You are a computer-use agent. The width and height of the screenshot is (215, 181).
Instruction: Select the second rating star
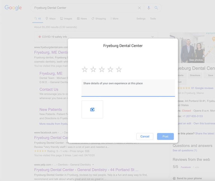[93, 69]
